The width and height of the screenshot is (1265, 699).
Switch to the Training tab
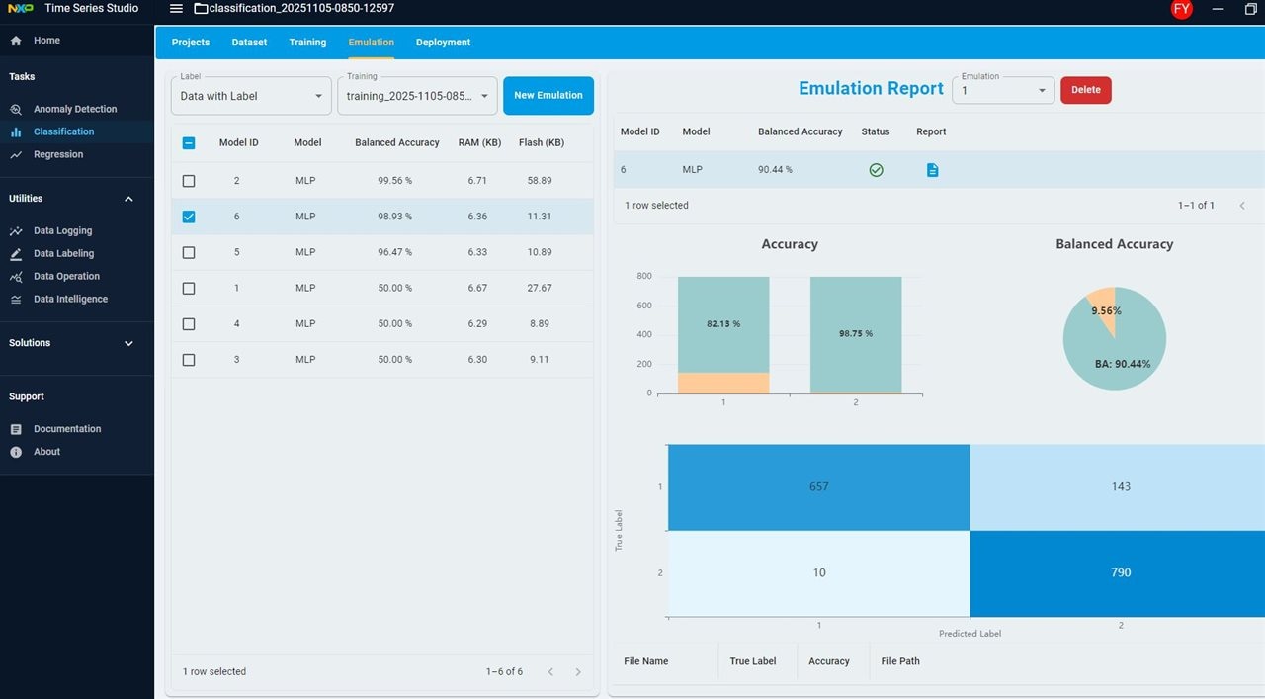click(x=307, y=43)
